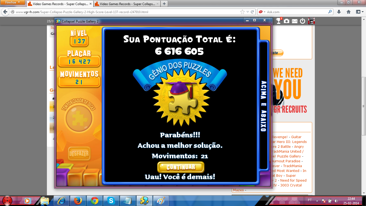Screen dimensions: 366x206
Task: Toggle the system volume speaker icon
Action: click(336, 201)
